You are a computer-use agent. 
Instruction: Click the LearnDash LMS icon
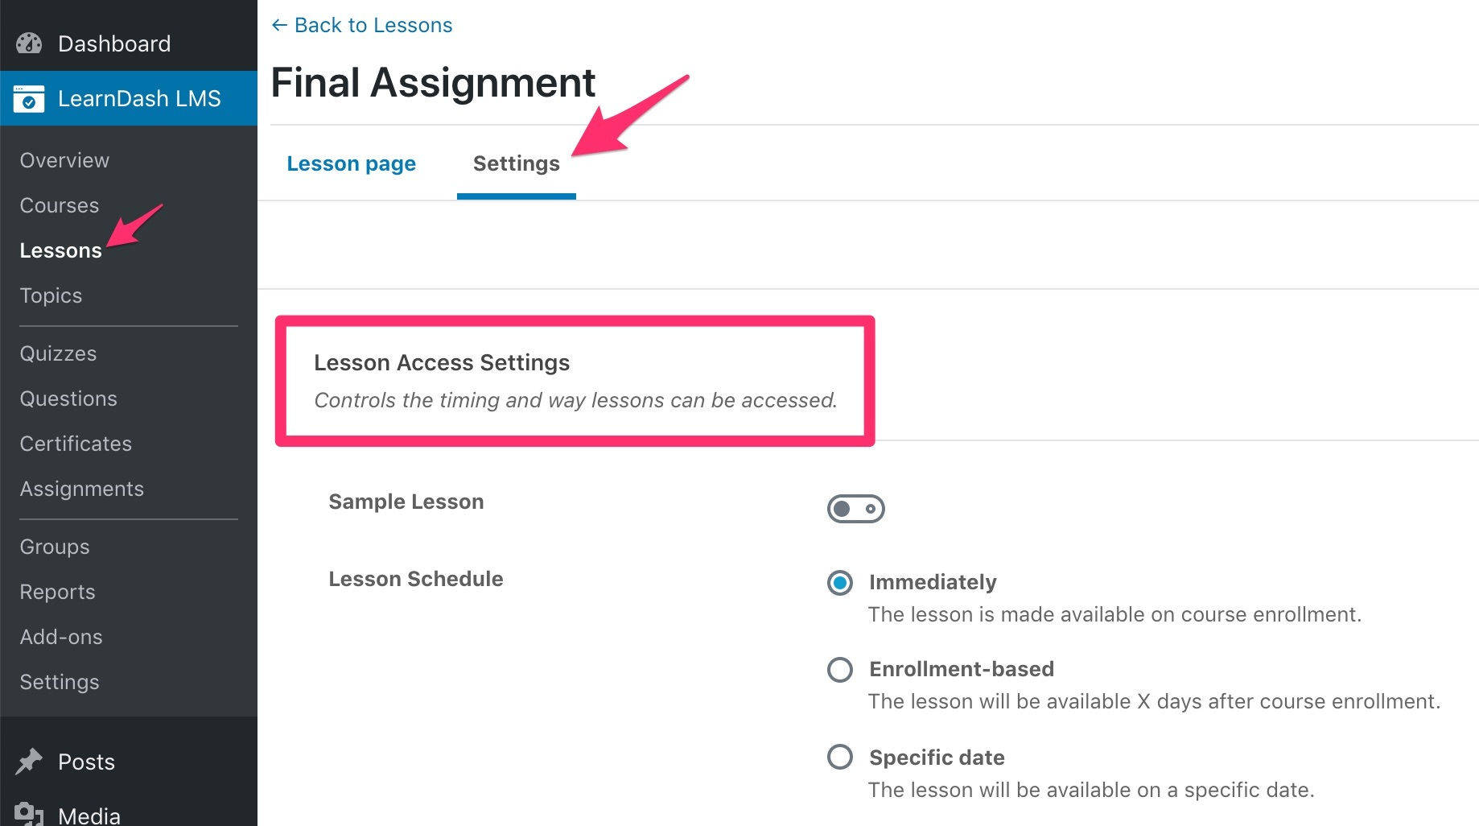click(29, 99)
